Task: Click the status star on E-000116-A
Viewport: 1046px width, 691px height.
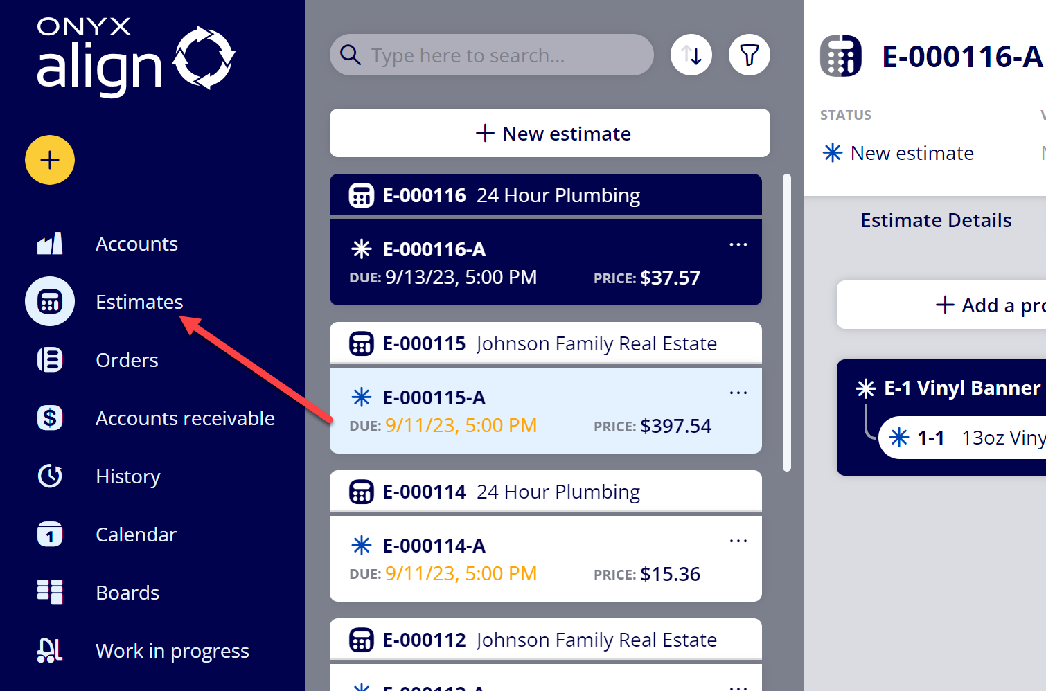Action: click(x=362, y=249)
